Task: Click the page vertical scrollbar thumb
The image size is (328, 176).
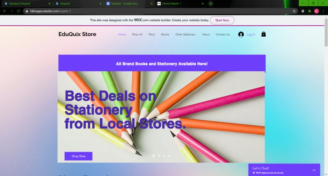Action: point(326,33)
